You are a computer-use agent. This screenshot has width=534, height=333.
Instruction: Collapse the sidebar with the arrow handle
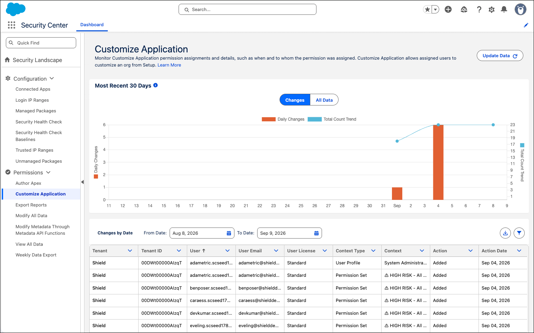(x=82, y=182)
